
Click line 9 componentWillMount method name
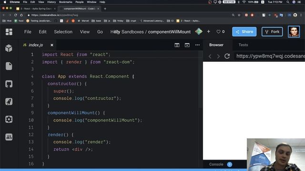pos(71,113)
